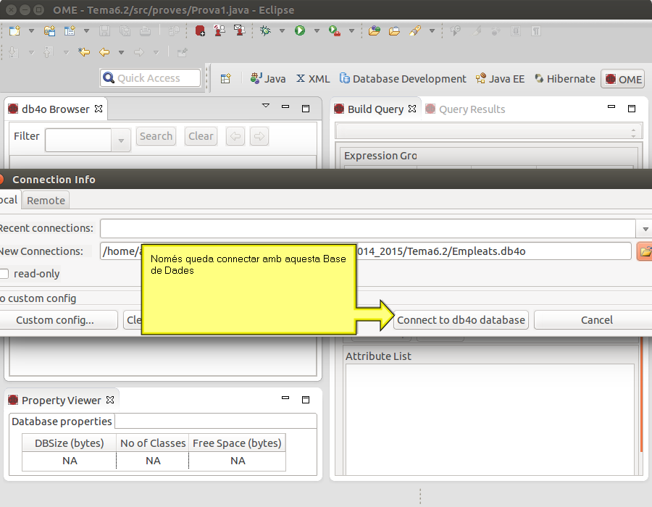
Task: Click the Filter combo box field
Action: point(78,140)
